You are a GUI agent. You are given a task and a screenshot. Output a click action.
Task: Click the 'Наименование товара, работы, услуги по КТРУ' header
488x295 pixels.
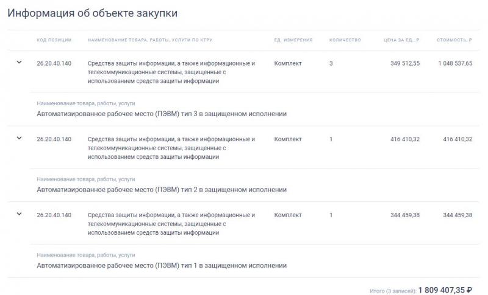pyautogui.click(x=150, y=40)
